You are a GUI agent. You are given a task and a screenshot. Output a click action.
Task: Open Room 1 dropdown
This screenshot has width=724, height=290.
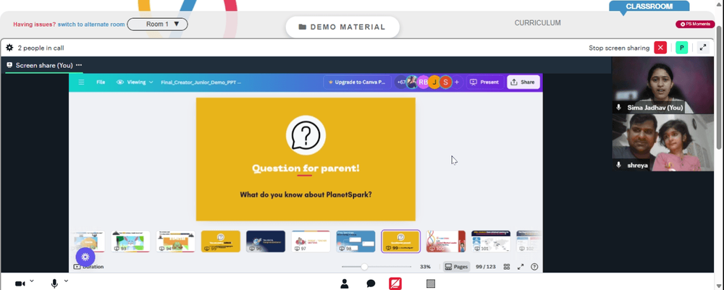click(x=157, y=24)
